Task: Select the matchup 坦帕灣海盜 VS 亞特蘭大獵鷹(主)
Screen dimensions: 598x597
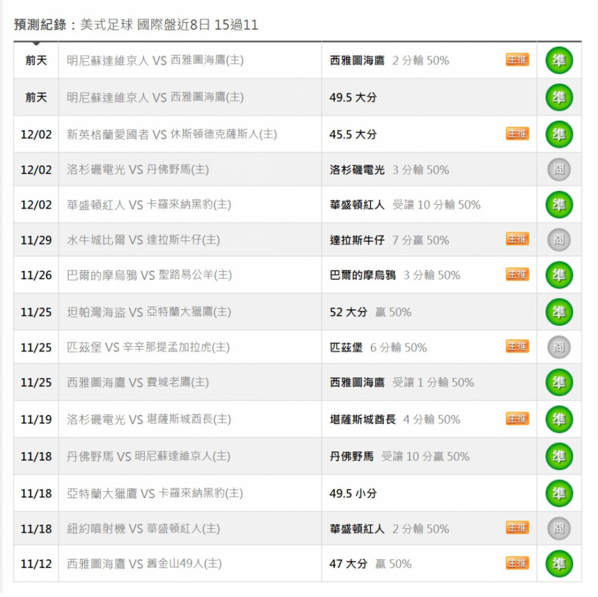Action: pos(149,312)
